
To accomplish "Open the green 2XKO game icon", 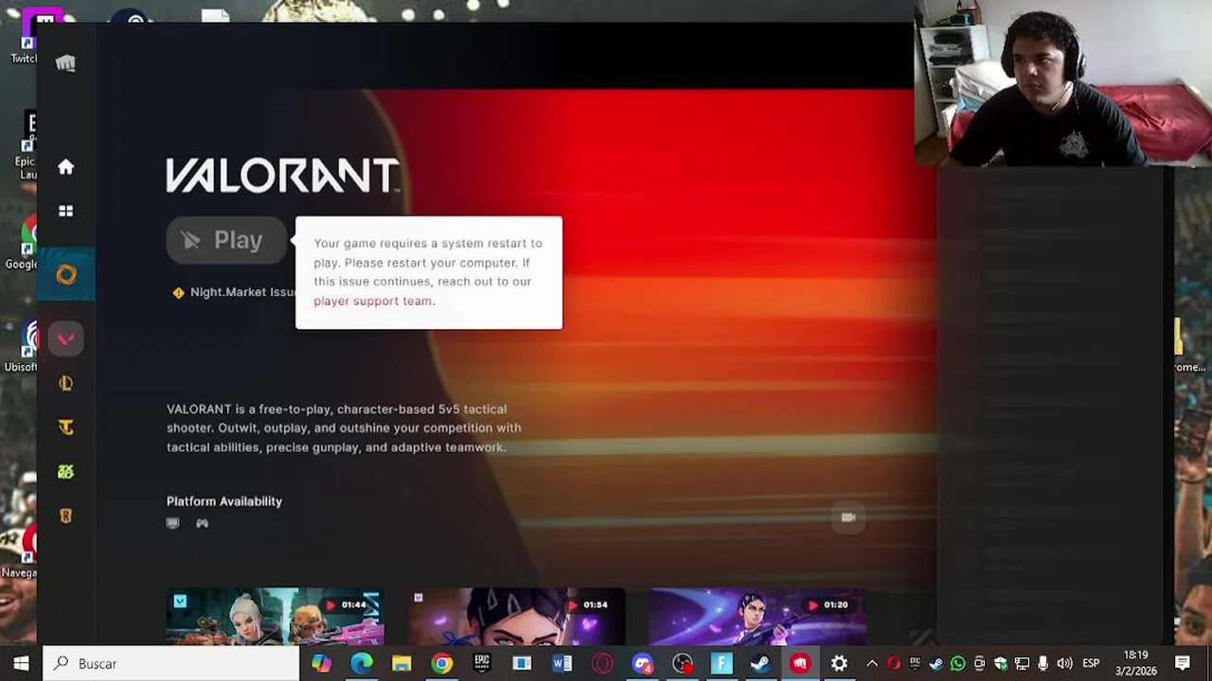I will [65, 472].
